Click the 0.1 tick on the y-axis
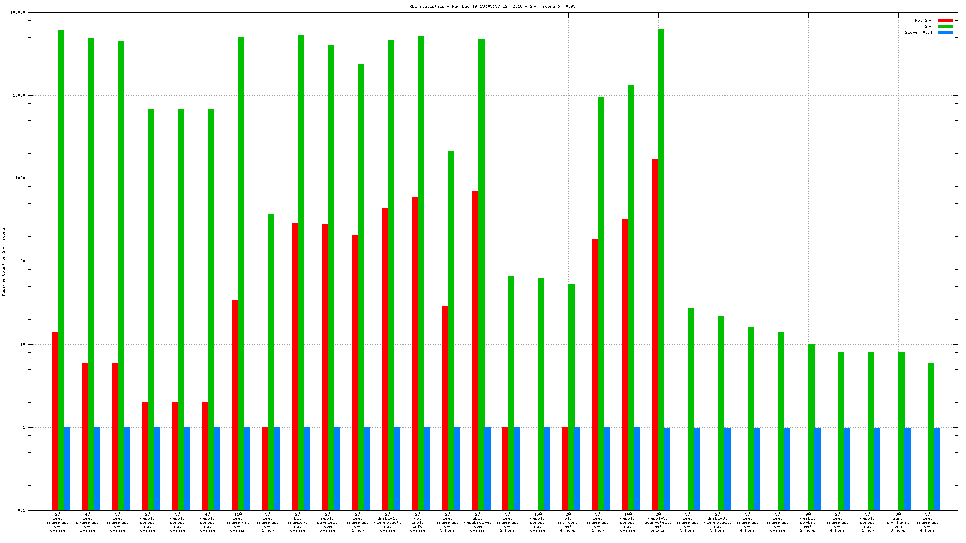The image size is (966, 543). point(22,510)
